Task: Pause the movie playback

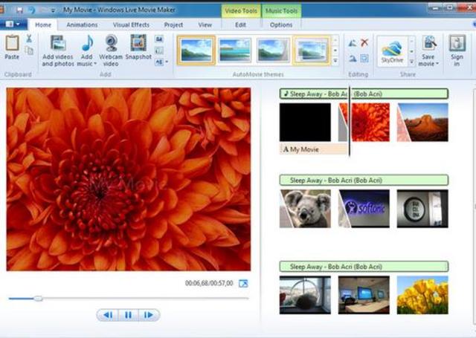Action: point(129,315)
